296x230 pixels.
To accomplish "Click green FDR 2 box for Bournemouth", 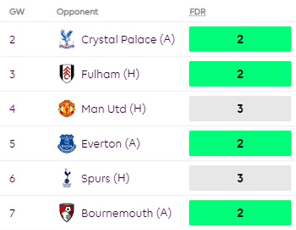I will [240, 213].
